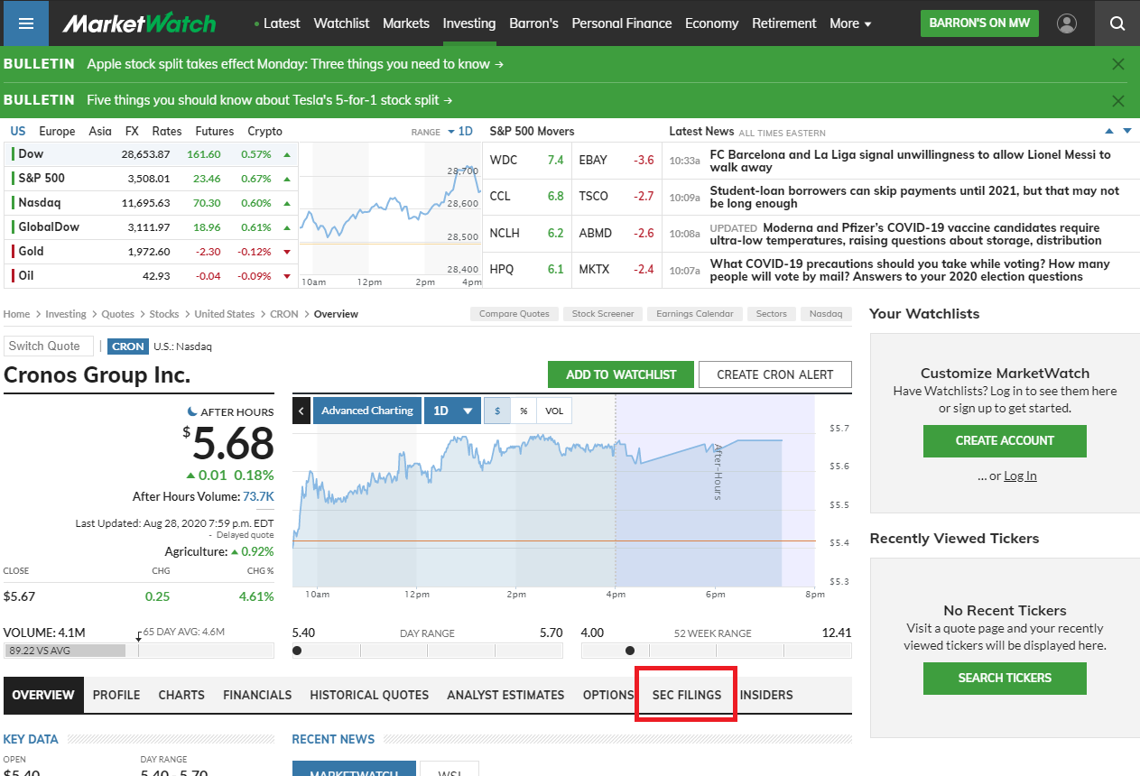The image size is (1140, 776).
Task: Open Retirement nav item
Action: 784,23
